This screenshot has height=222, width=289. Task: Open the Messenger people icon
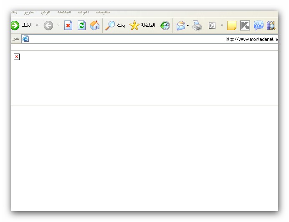pyautogui.click(x=259, y=26)
